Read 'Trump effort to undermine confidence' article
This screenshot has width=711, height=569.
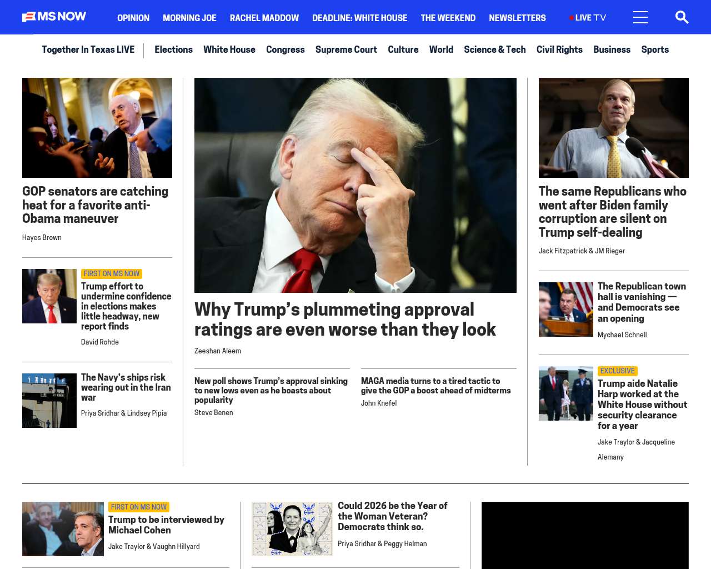126,306
